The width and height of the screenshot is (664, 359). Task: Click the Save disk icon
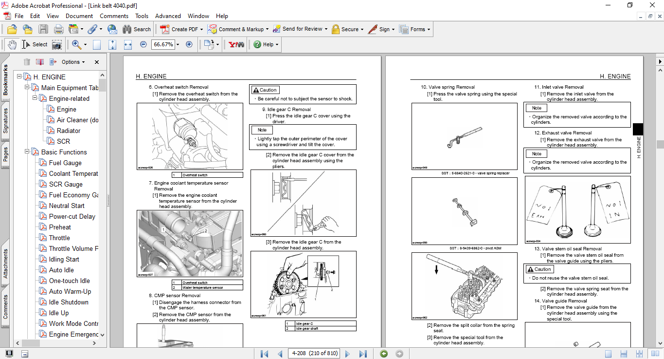click(43, 29)
